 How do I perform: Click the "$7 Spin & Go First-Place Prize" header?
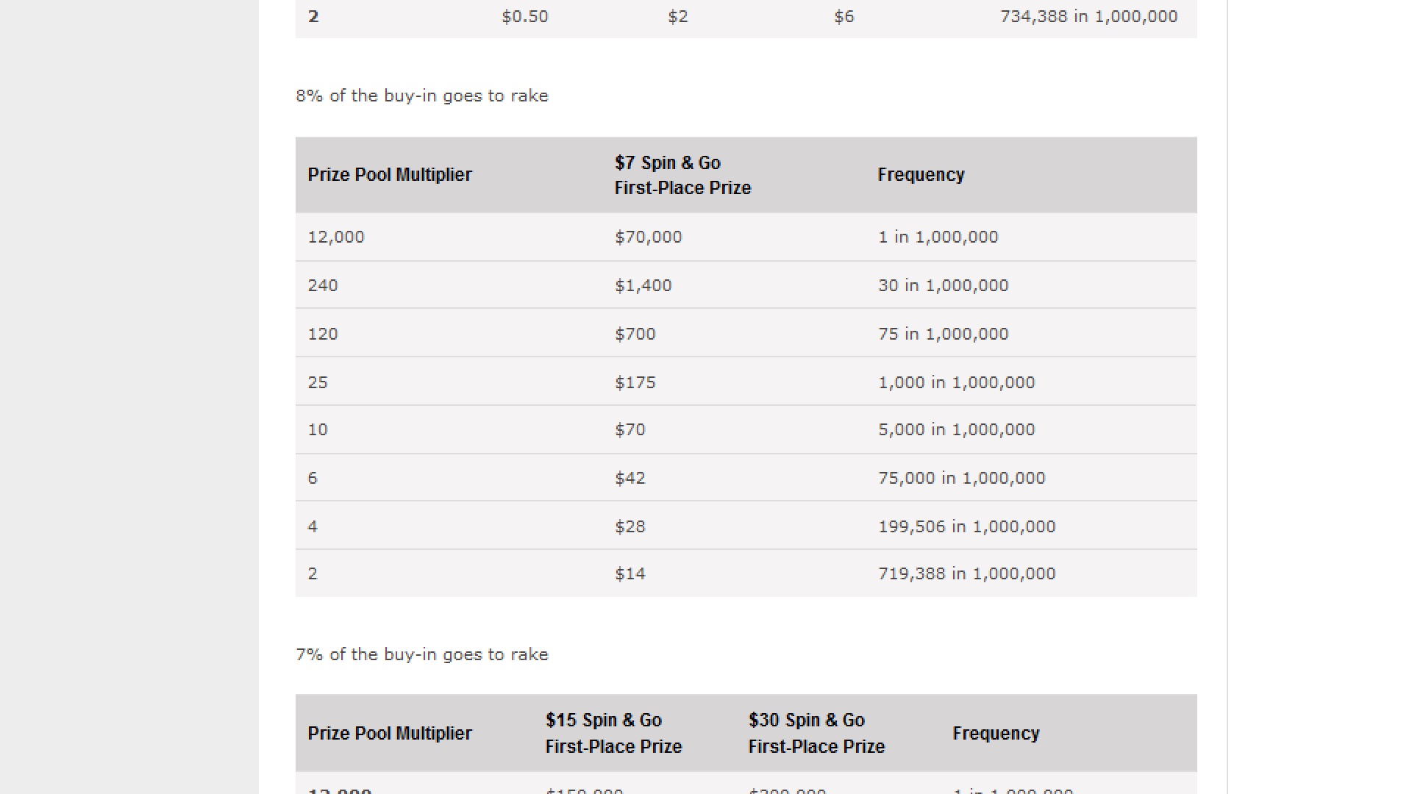pyautogui.click(x=682, y=175)
